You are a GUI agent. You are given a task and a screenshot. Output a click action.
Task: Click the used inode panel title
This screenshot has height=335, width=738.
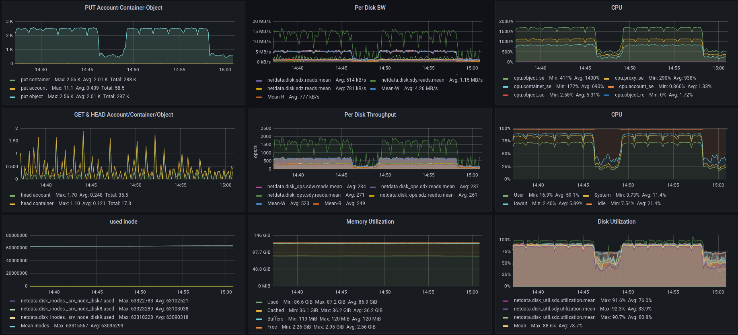point(123,222)
